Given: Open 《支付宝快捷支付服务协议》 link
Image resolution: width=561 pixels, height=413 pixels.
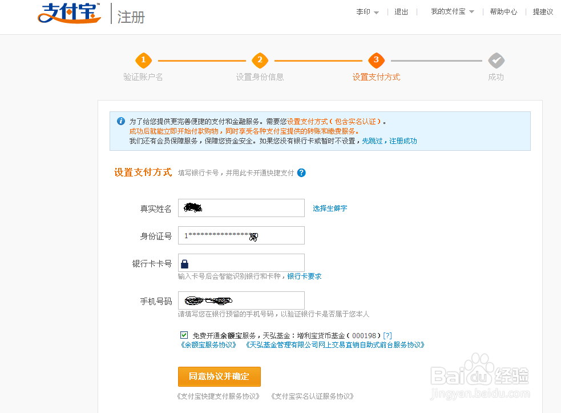Looking at the screenshot, I should pos(218,396).
